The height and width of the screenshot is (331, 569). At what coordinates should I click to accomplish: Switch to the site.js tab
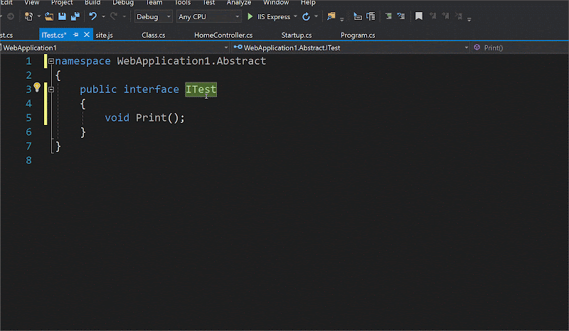(104, 36)
